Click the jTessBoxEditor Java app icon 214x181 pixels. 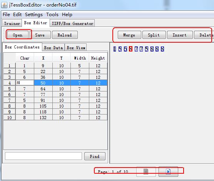coord(4,5)
